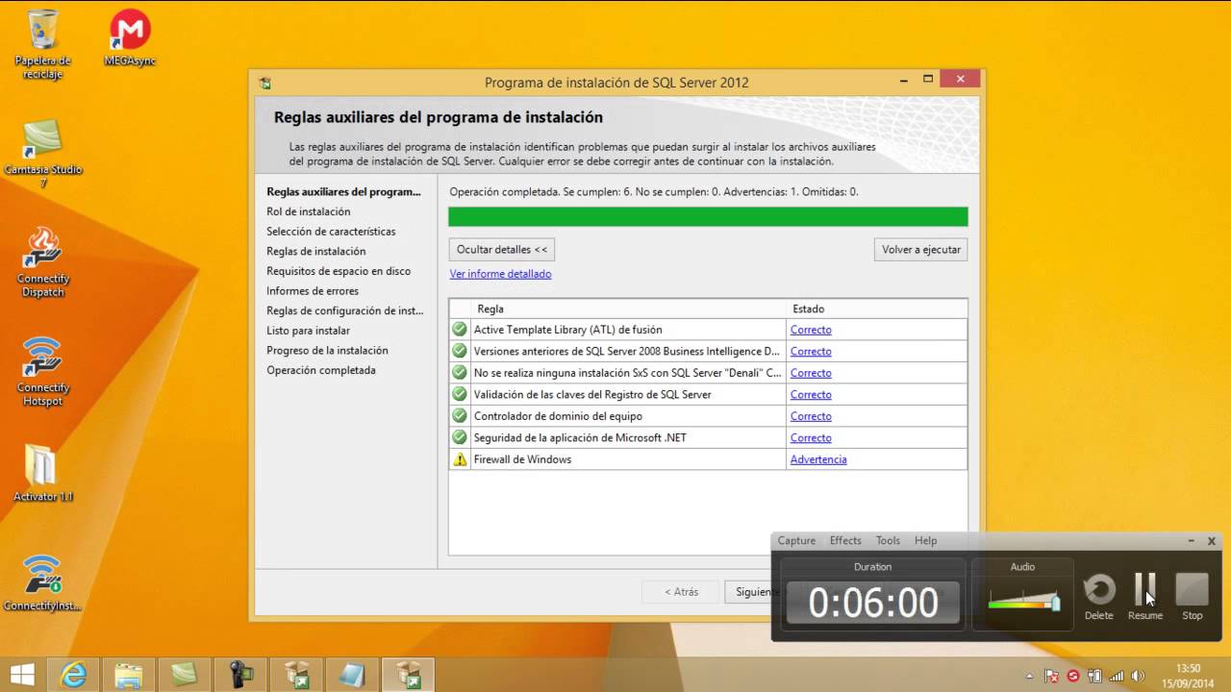Open Correcto link for Seguridad de la aplicación row
The image size is (1231, 692).
point(811,438)
